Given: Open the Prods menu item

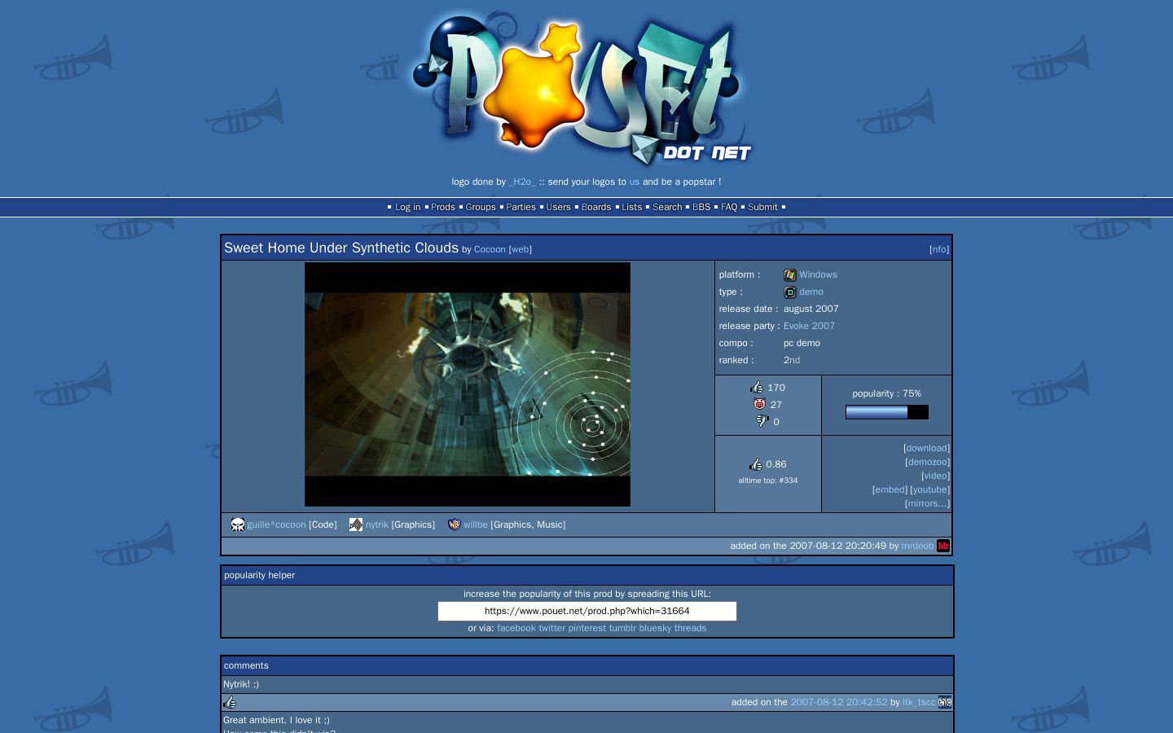Looking at the screenshot, I should (x=443, y=207).
